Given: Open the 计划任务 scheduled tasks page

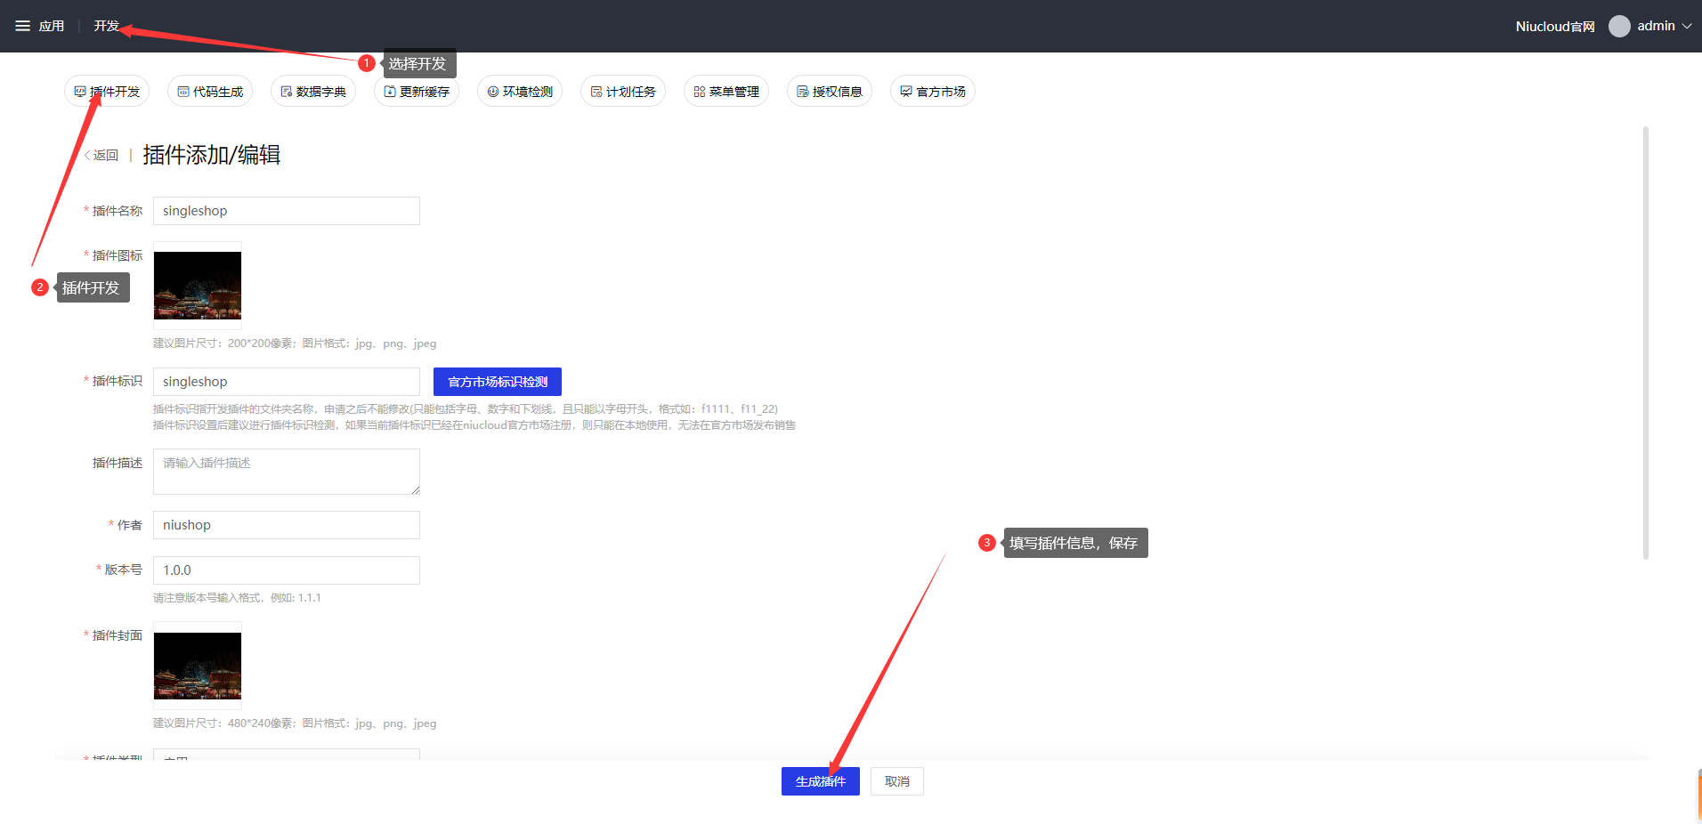Looking at the screenshot, I should pyautogui.click(x=623, y=92).
